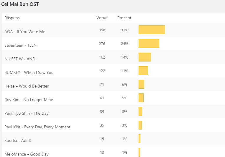Screen dimensions: 225x157
Task: Select the Sondia – Adult answer
Action: point(18,140)
